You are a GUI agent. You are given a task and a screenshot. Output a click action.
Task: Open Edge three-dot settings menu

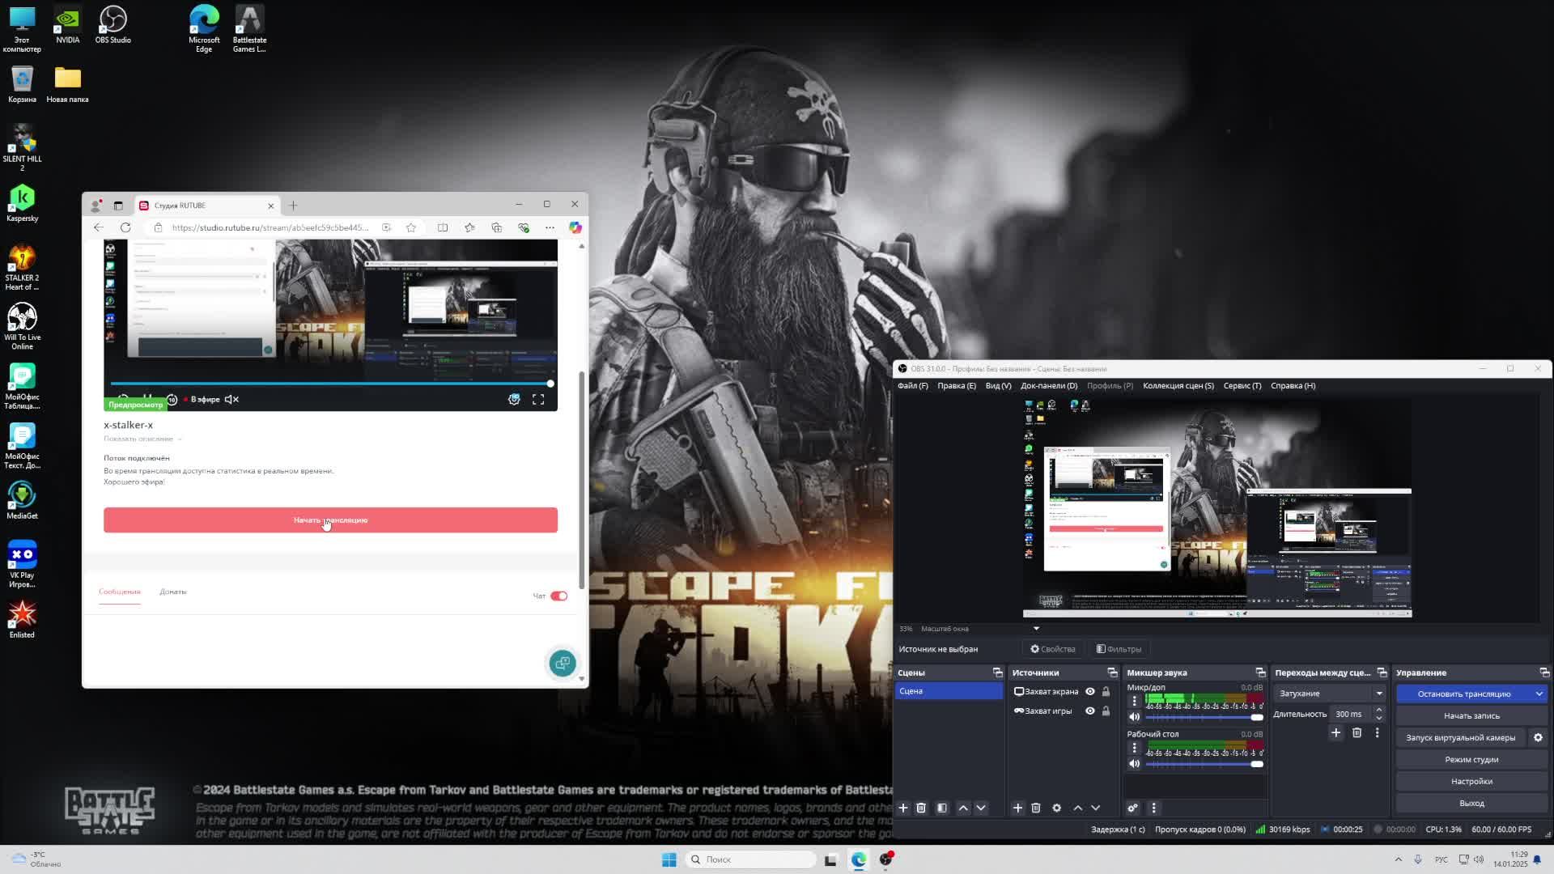click(550, 227)
